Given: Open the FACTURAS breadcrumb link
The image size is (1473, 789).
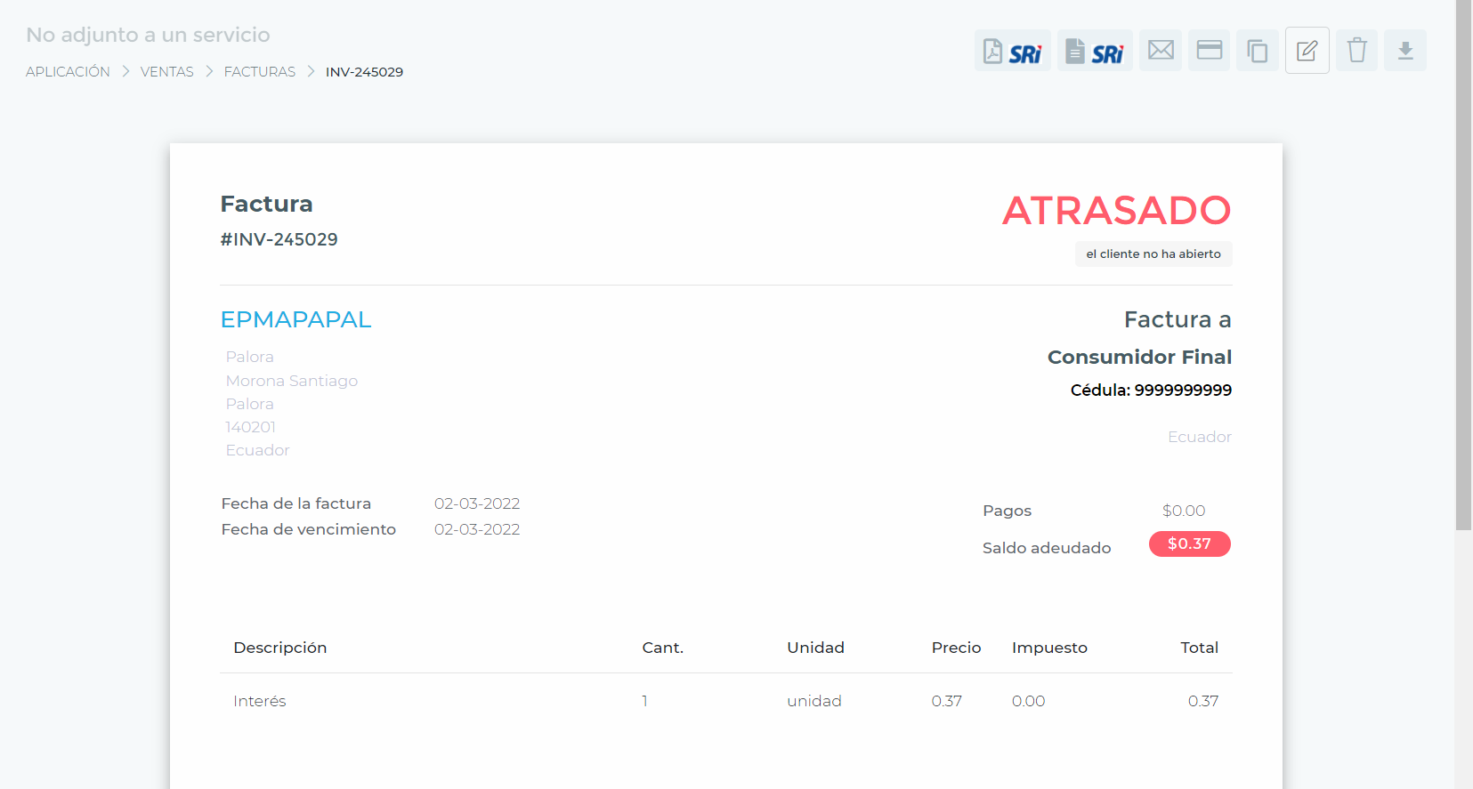Looking at the screenshot, I should (259, 72).
